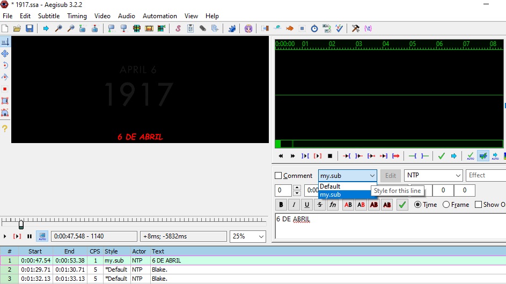506x284 pixels.
Task: Toggle italic formatting button
Action: click(294, 205)
